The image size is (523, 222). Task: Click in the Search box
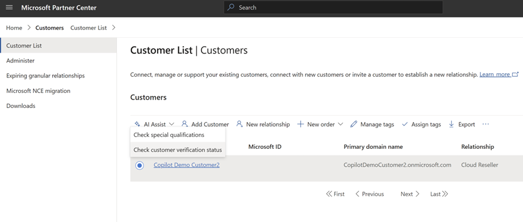tap(333, 7)
